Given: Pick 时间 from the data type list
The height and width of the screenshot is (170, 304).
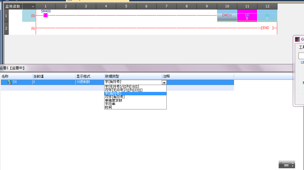Looking at the screenshot, I should point(109,107).
